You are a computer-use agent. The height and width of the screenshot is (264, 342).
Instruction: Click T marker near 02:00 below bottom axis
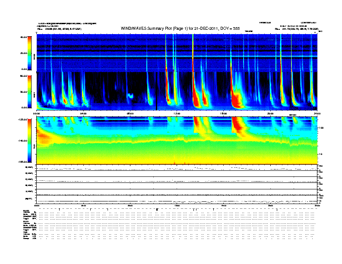click(x=59, y=210)
